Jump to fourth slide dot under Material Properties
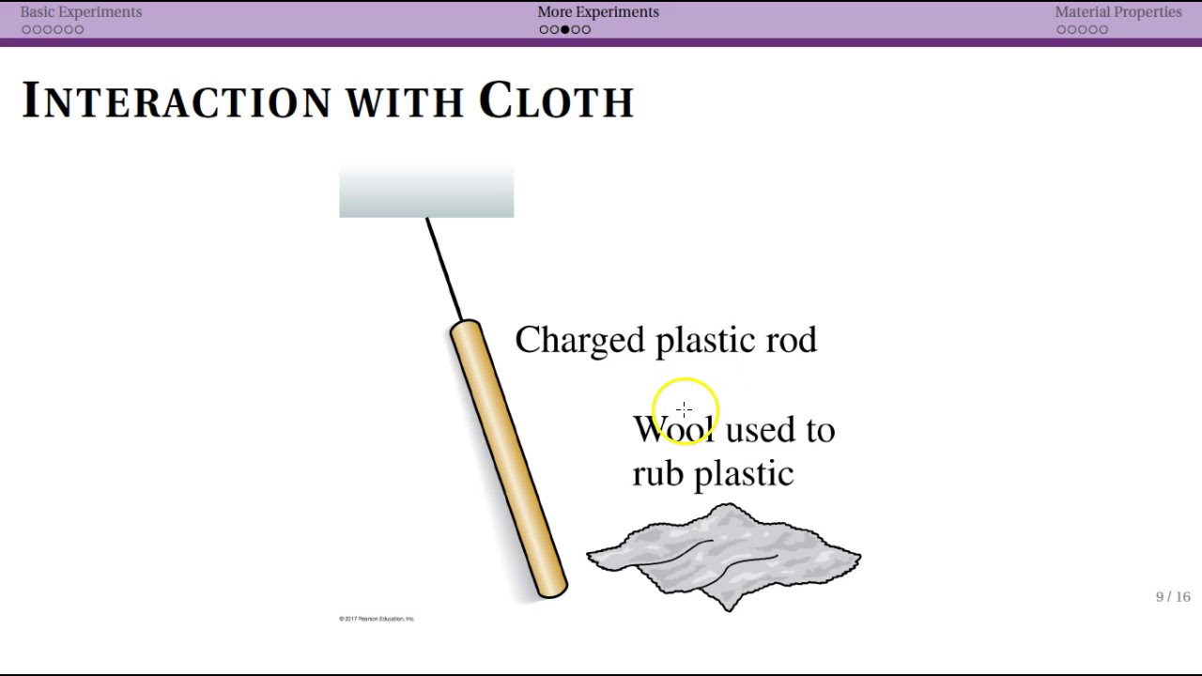This screenshot has width=1202, height=676. (x=1093, y=30)
